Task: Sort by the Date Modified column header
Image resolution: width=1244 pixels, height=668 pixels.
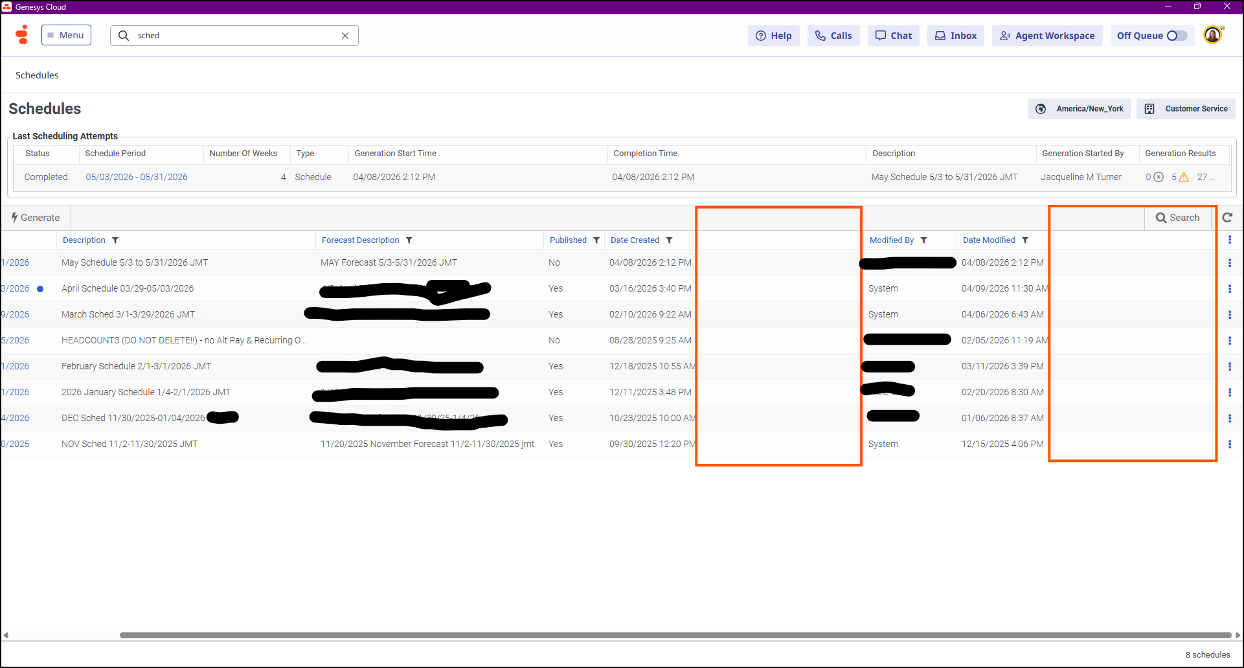Action: click(x=989, y=240)
